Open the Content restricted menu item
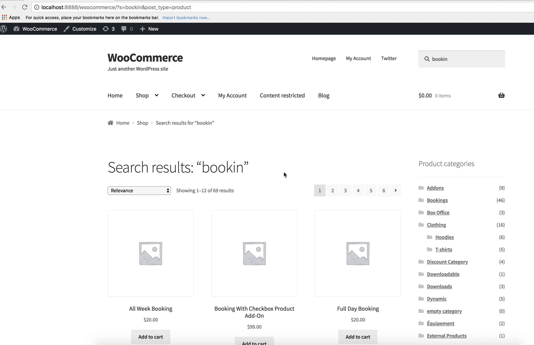The image size is (534, 345). pos(282,96)
